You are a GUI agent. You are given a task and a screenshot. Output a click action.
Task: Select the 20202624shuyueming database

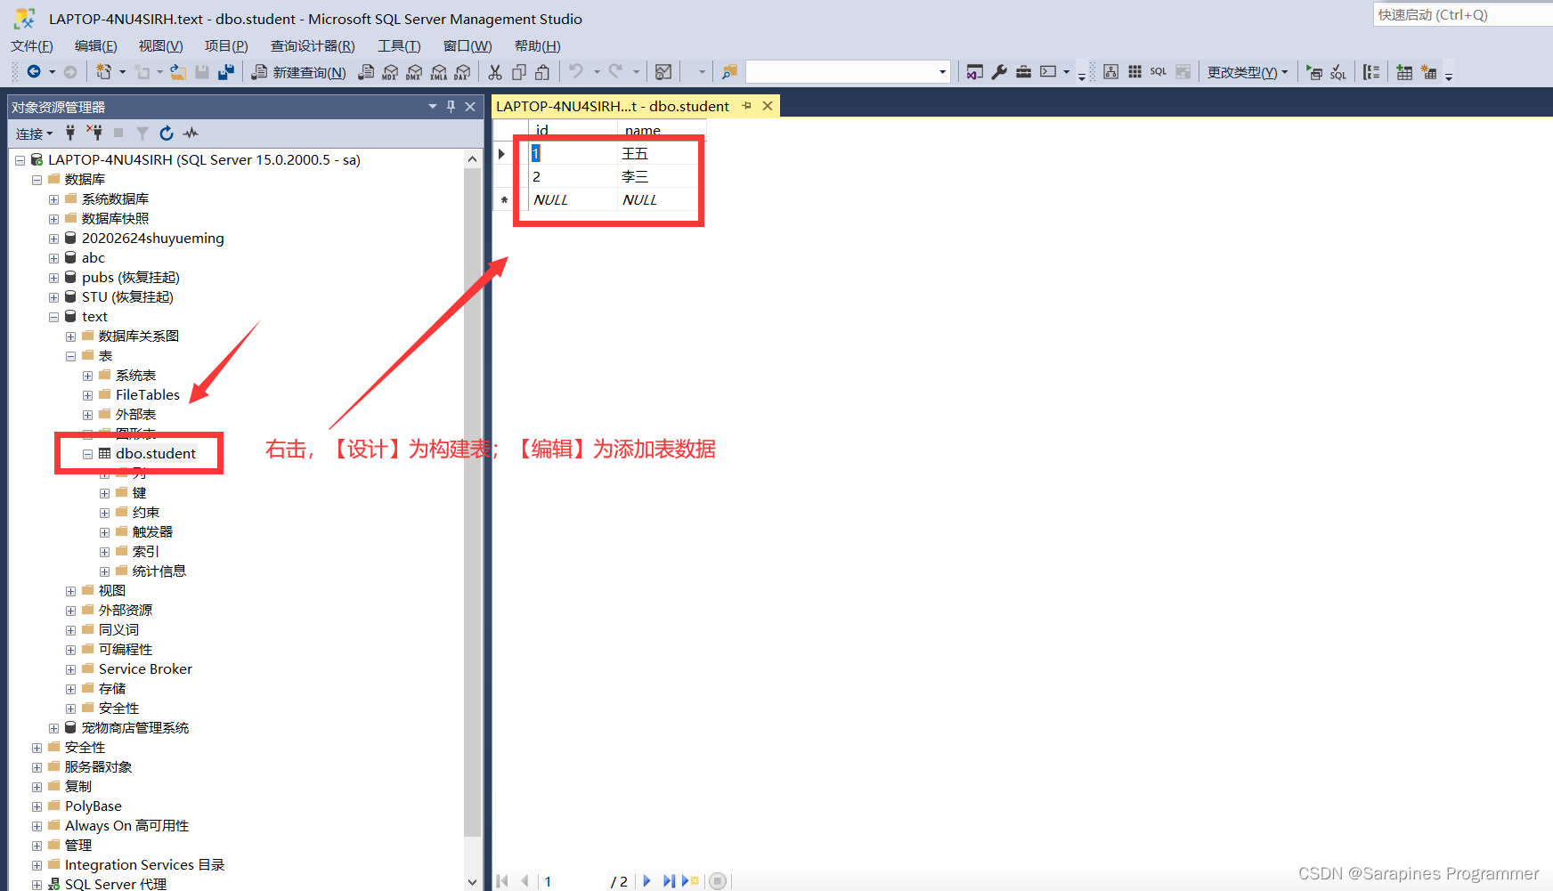(152, 239)
